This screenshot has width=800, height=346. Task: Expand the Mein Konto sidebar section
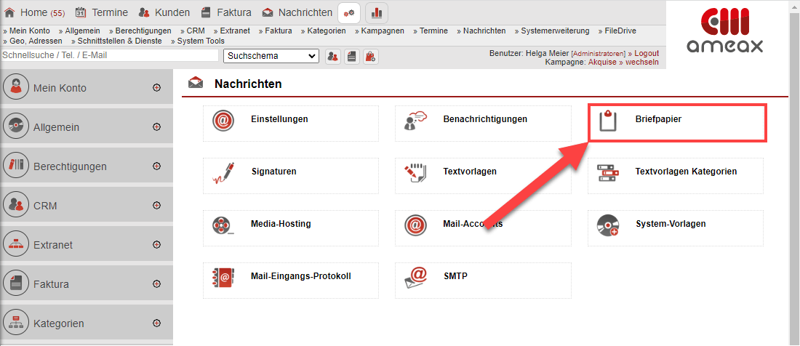(x=156, y=88)
